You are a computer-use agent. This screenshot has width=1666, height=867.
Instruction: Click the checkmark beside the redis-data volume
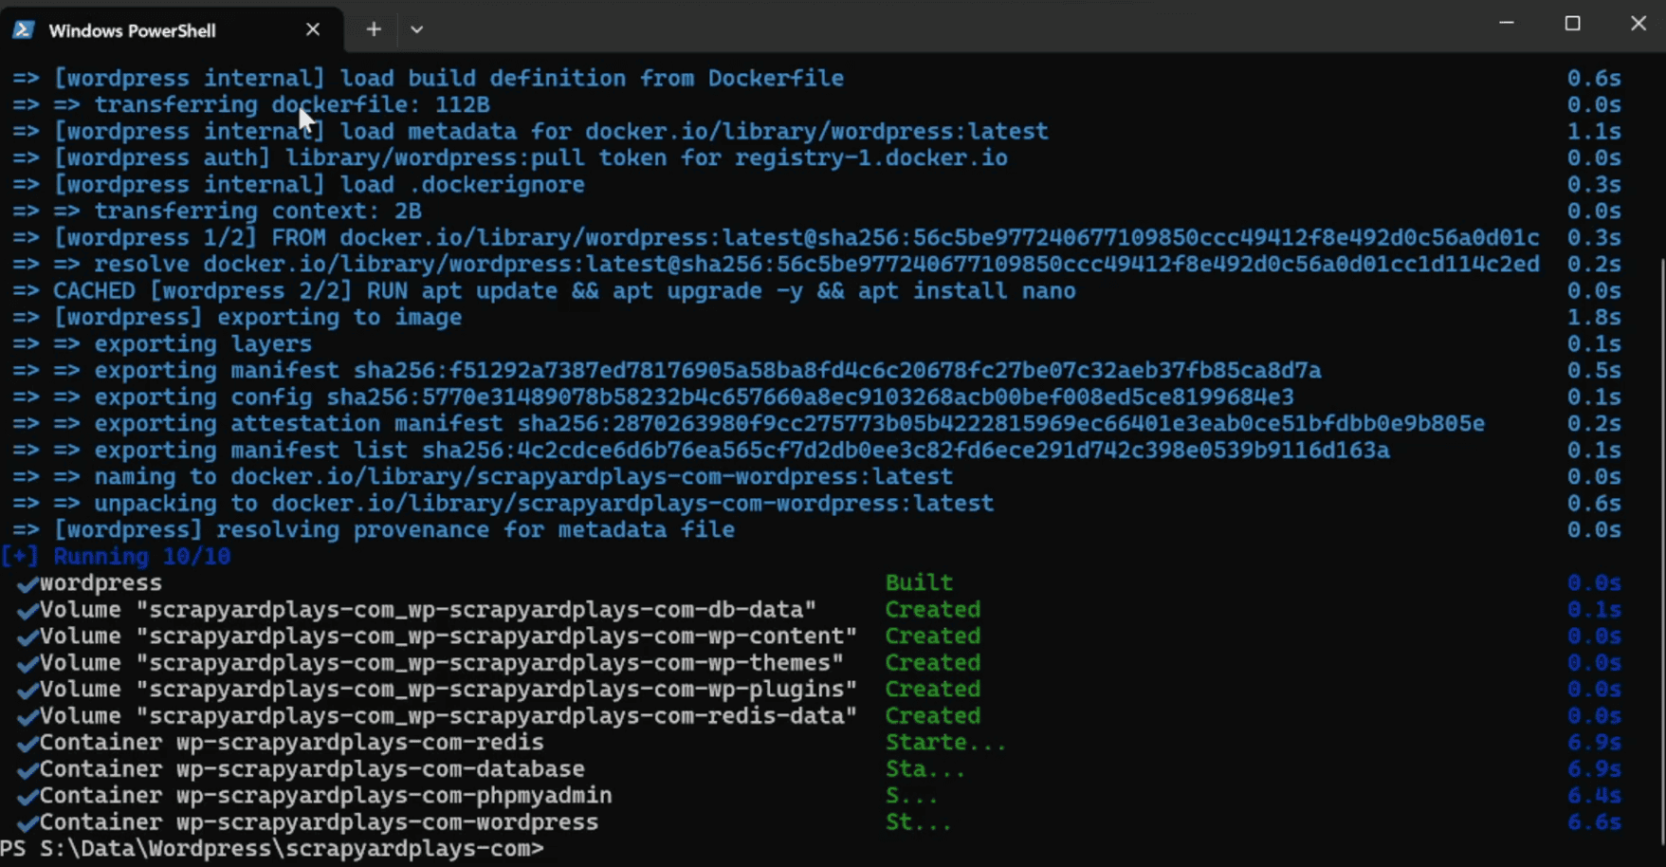pyautogui.click(x=26, y=715)
